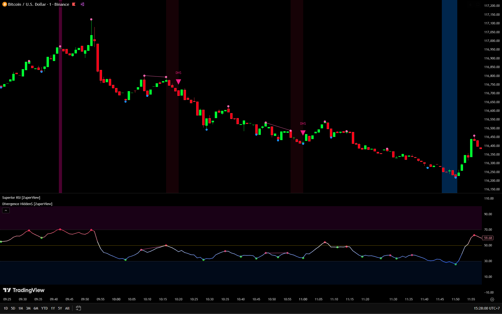Switch to the 5Y range
Image resolution: width=502 pixels, height=314 pixels.
tap(60, 308)
